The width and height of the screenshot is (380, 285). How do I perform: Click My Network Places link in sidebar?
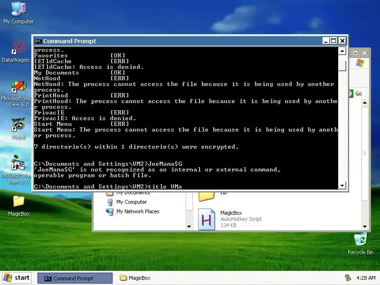(x=138, y=211)
